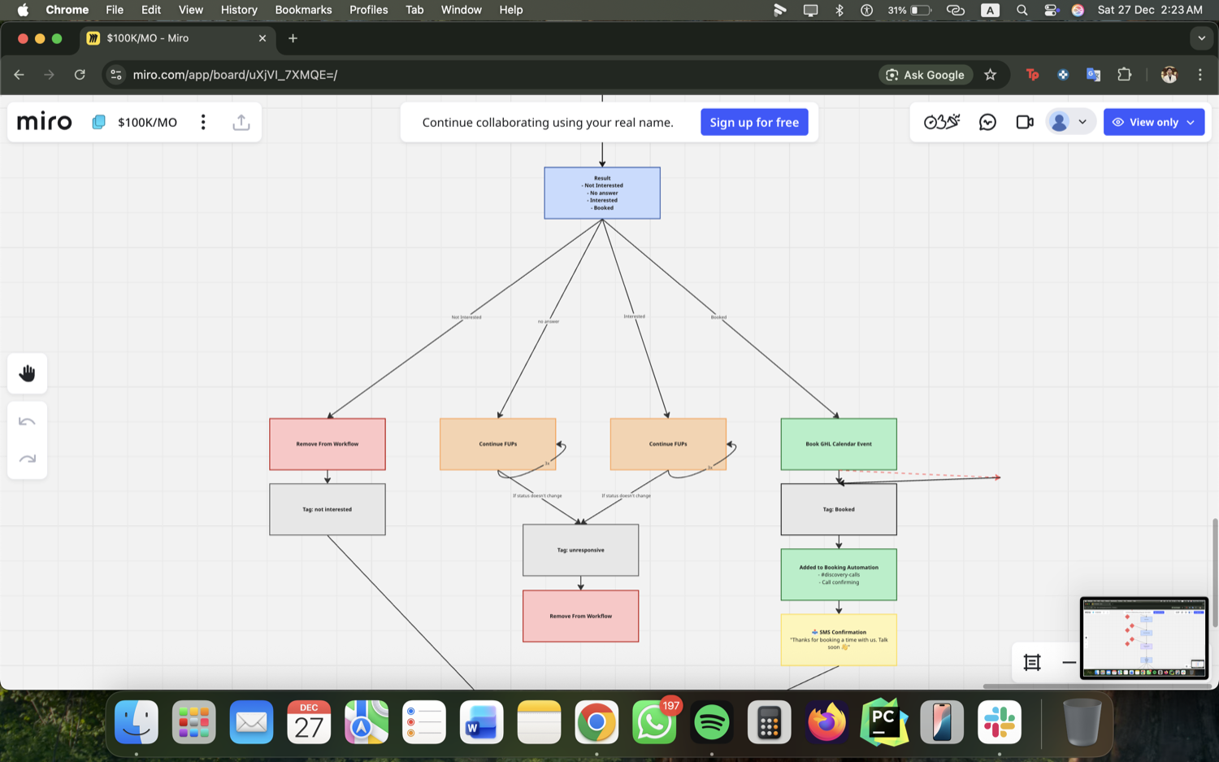Click the horizontal board scrollbar
The image size is (1219, 762).
click(1097, 686)
